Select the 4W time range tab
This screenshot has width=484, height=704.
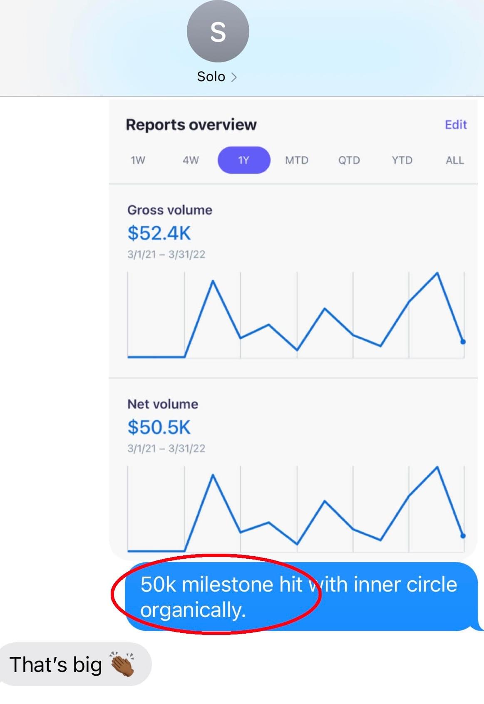(191, 160)
